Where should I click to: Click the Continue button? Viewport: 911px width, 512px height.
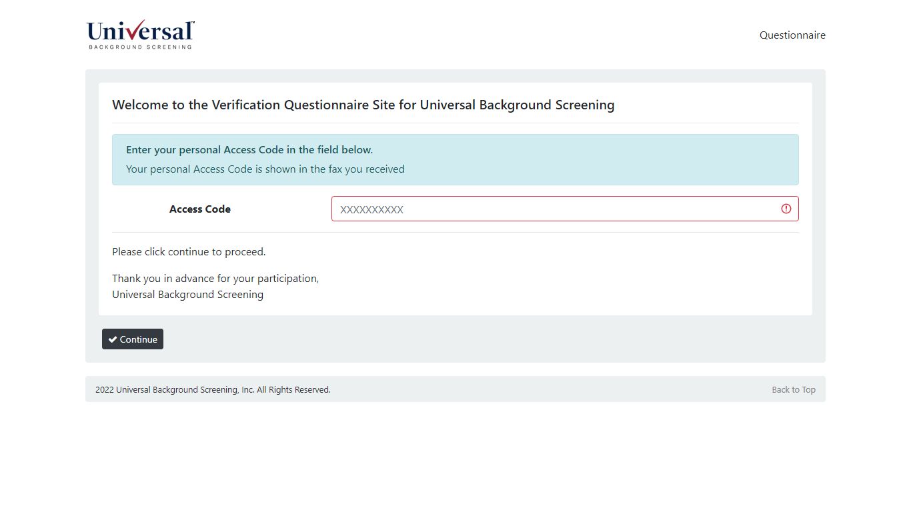click(x=133, y=339)
